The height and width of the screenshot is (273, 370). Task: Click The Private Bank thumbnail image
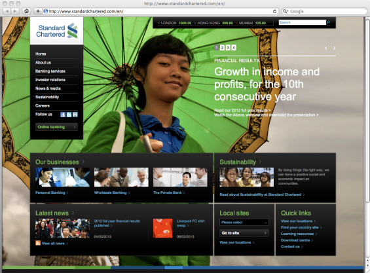tap(180, 177)
